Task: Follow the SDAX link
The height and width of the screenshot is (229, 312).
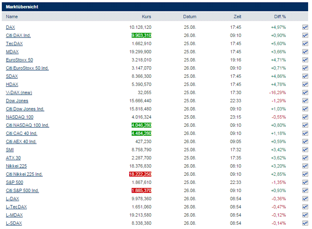Action: [12, 76]
